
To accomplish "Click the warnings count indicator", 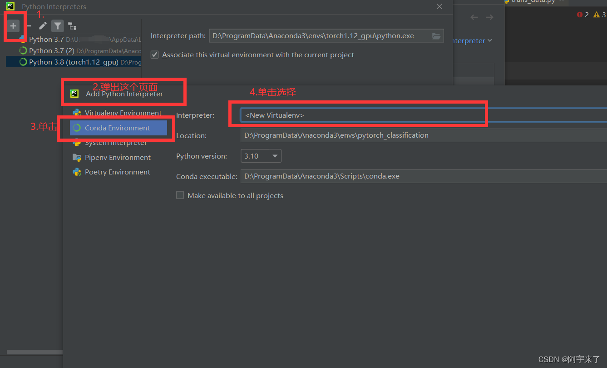I will pos(600,15).
